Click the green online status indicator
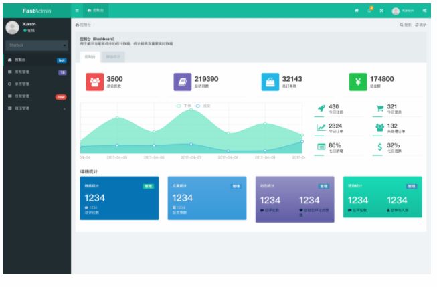The width and height of the screenshot is (437, 287). click(x=25, y=30)
